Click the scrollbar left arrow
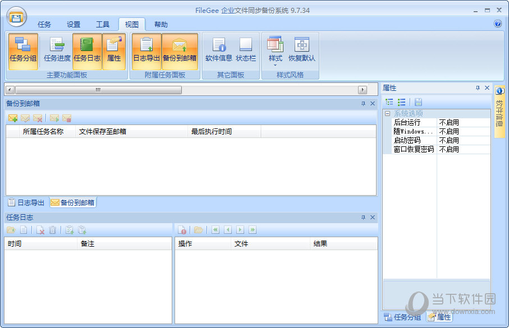Screen dimensions: 509x328 pos(10,90)
